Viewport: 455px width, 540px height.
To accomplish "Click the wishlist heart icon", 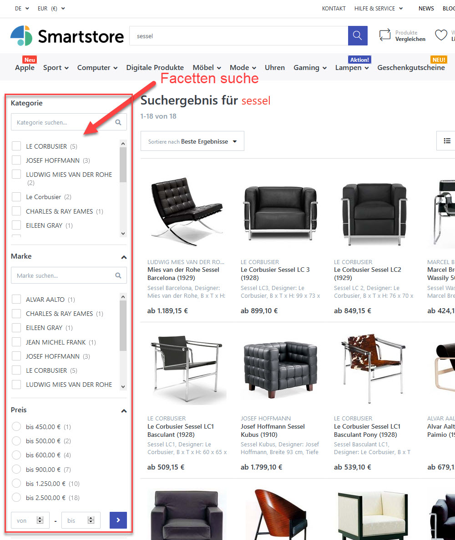I will pos(440,35).
